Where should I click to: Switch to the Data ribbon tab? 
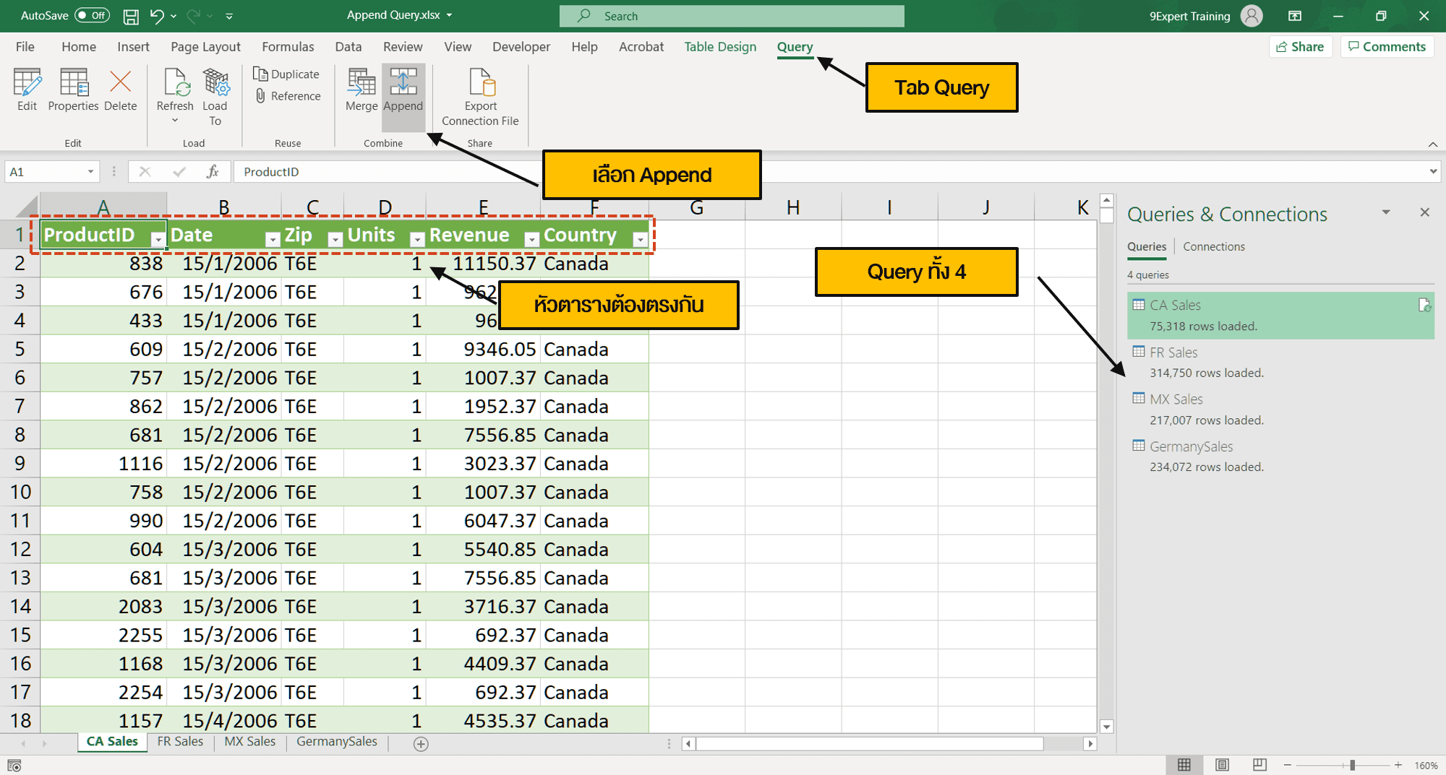(348, 46)
